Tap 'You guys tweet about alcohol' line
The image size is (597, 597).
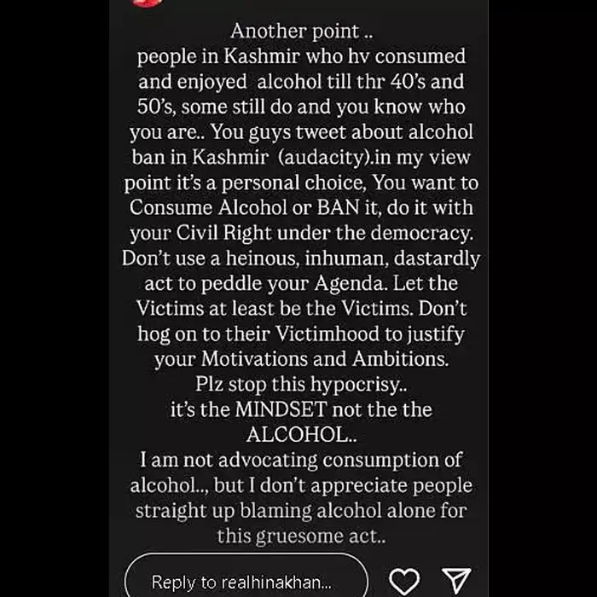[x=301, y=133]
